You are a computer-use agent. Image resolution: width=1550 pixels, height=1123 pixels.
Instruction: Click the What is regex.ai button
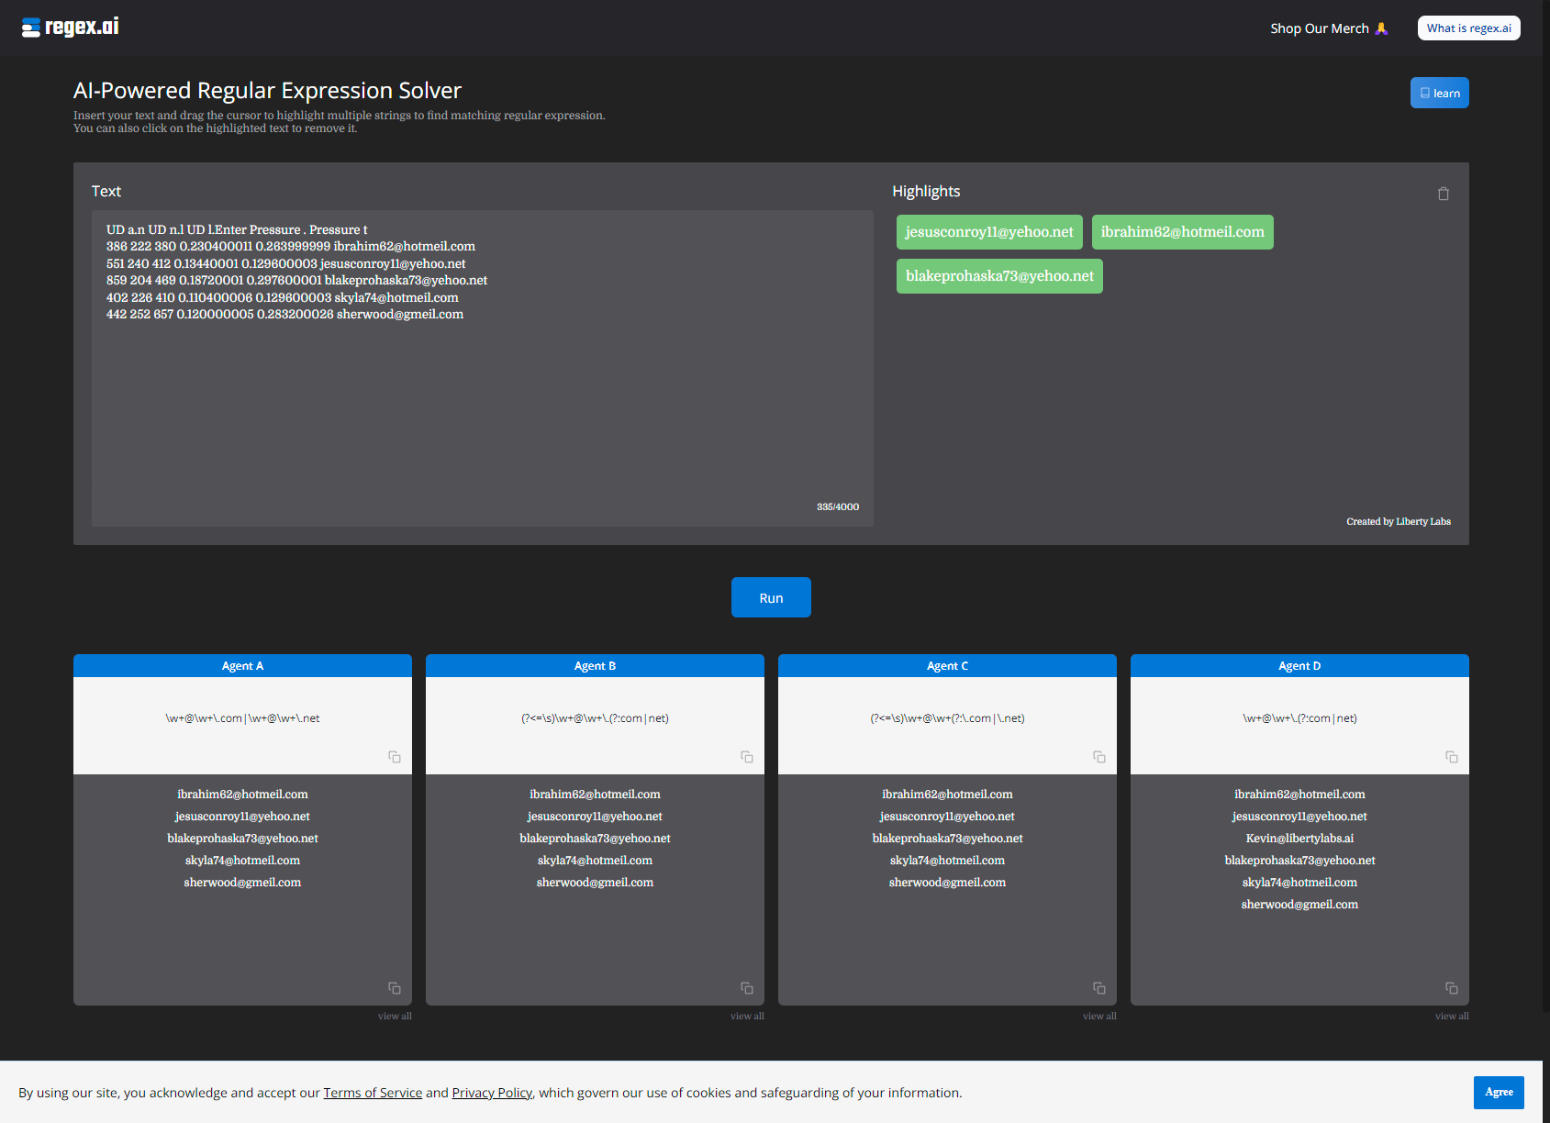point(1468,28)
